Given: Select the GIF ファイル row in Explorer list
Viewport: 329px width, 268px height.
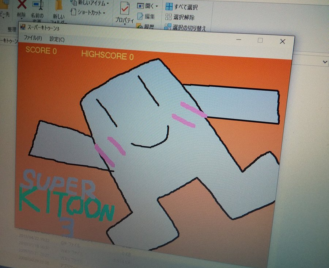Looking at the screenshot, I should click(70, 244).
